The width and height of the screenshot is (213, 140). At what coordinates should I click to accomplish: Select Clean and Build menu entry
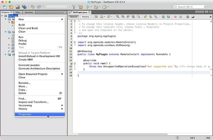click(x=40, y=28)
